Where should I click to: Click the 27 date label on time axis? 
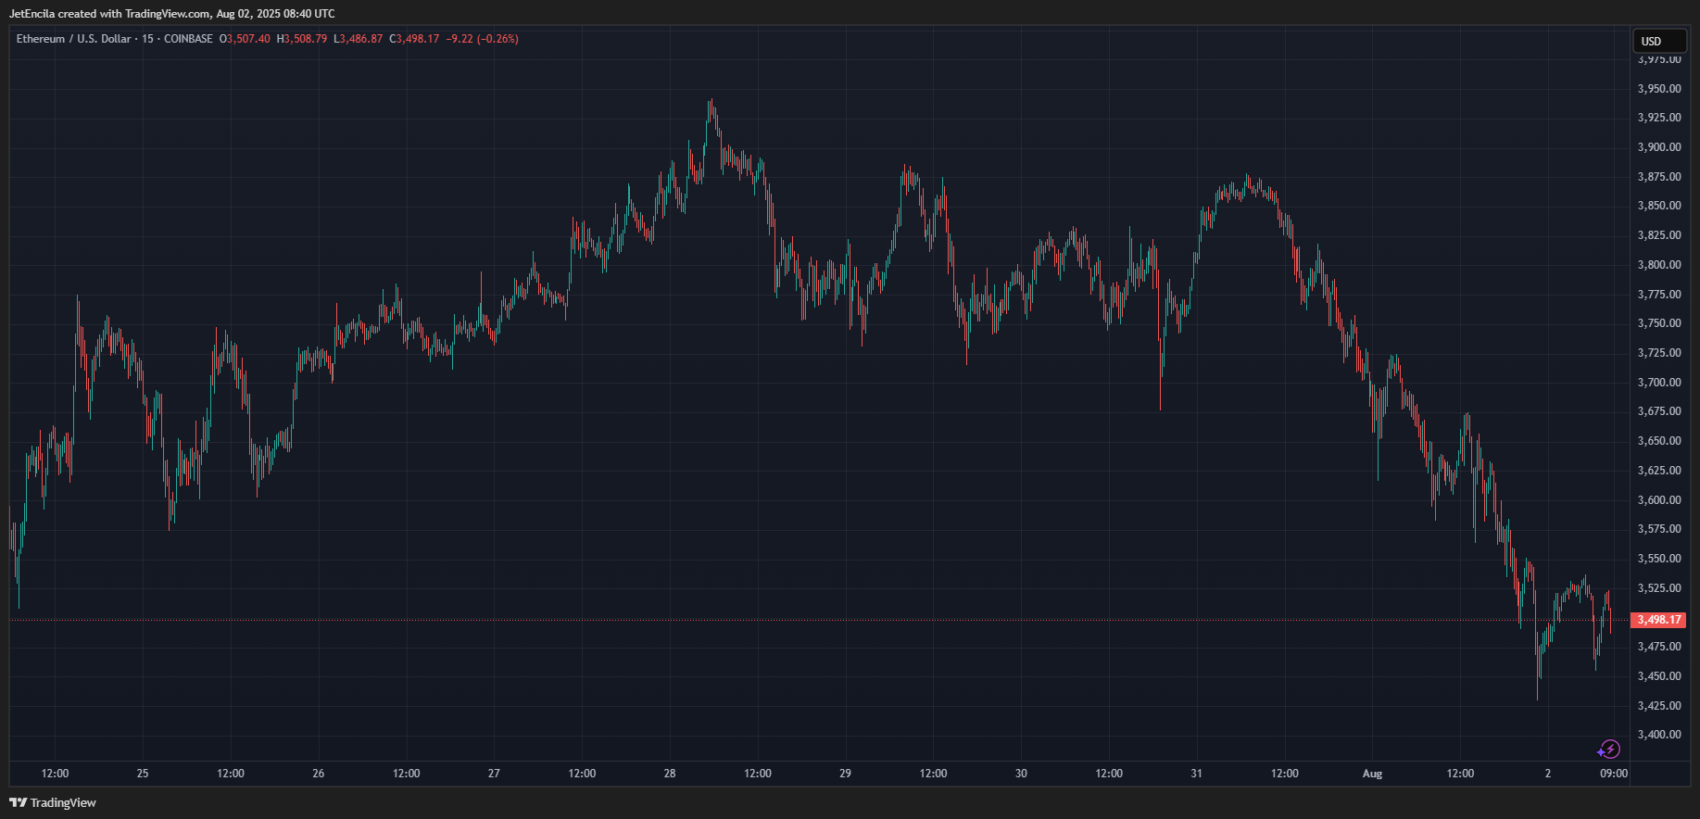(x=494, y=774)
